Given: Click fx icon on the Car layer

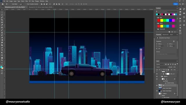Looking at the screenshot, I should click(x=175, y=79).
